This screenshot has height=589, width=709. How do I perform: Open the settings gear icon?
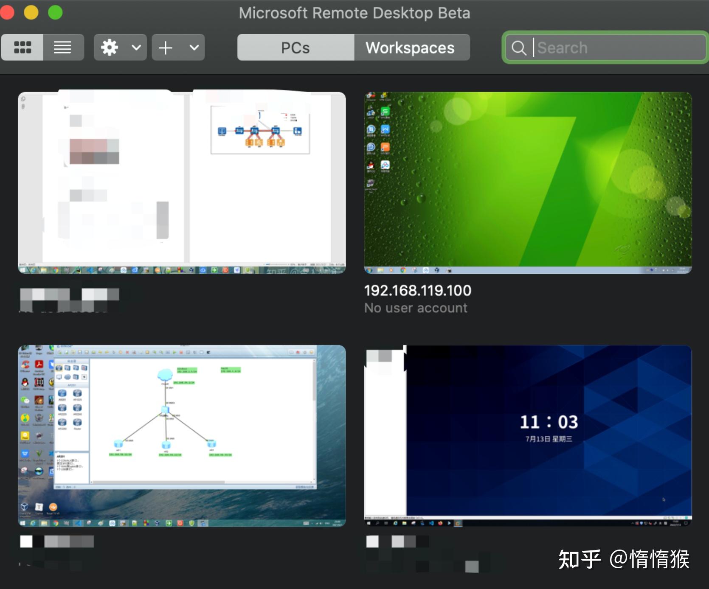[110, 47]
